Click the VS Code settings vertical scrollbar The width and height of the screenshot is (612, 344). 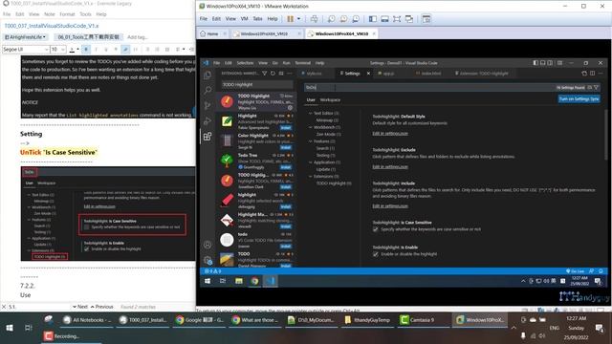click(605, 134)
